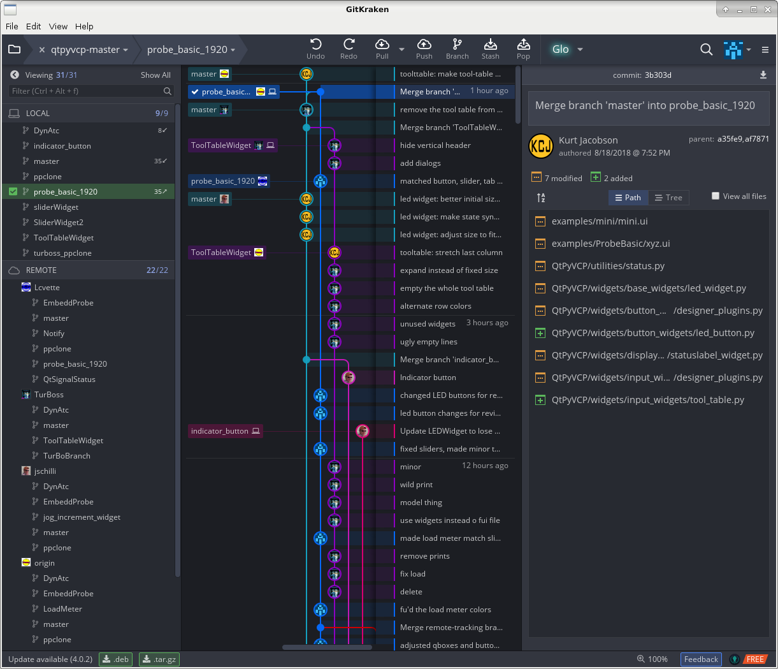Image resolution: width=778 pixels, height=669 pixels.
Task: Click the Redo toolbar icon
Action: tap(349, 49)
